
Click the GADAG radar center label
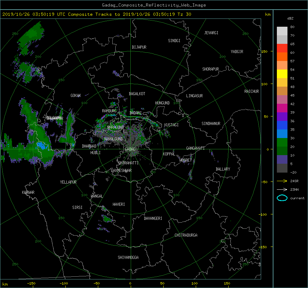(x=130, y=149)
